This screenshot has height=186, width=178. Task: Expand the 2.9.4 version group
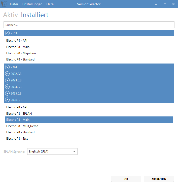(x=7, y=67)
